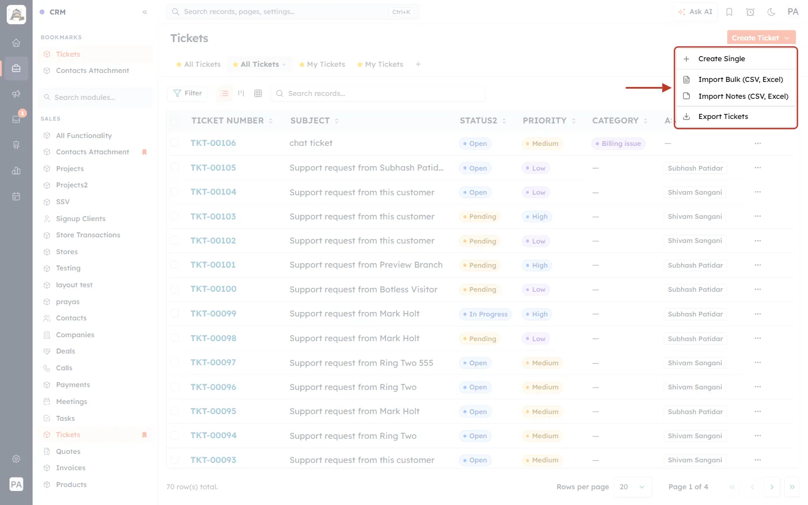808x505 pixels.
Task: Add a new view with plus icon
Action: (x=418, y=65)
